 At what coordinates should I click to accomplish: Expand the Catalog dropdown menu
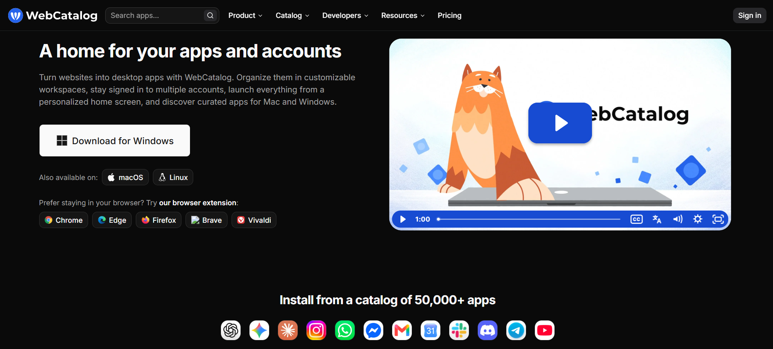point(292,15)
